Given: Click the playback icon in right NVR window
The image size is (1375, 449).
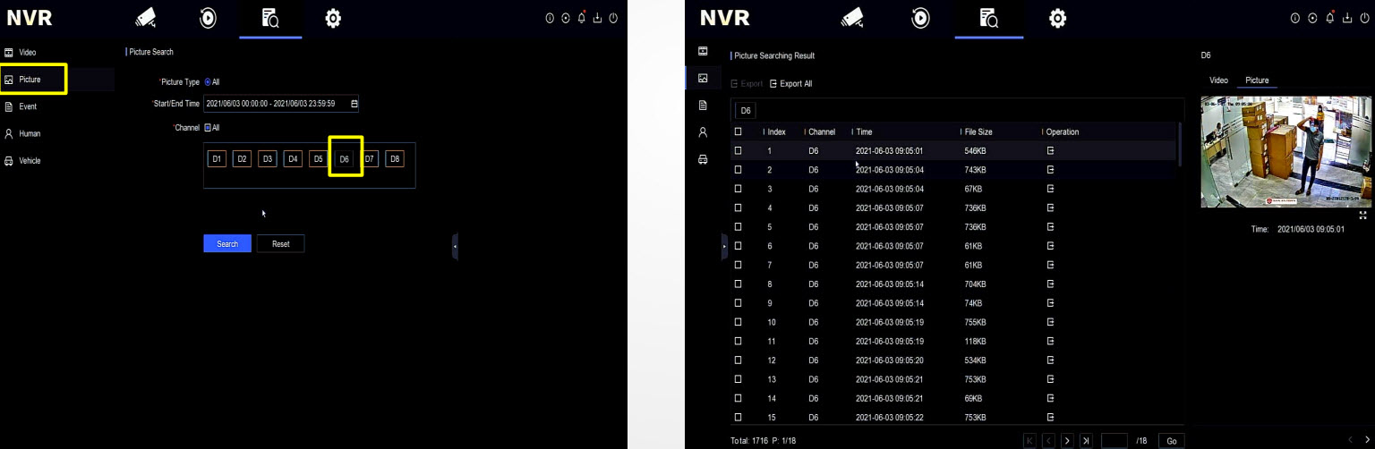Looking at the screenshot, I should click(919, 19).
